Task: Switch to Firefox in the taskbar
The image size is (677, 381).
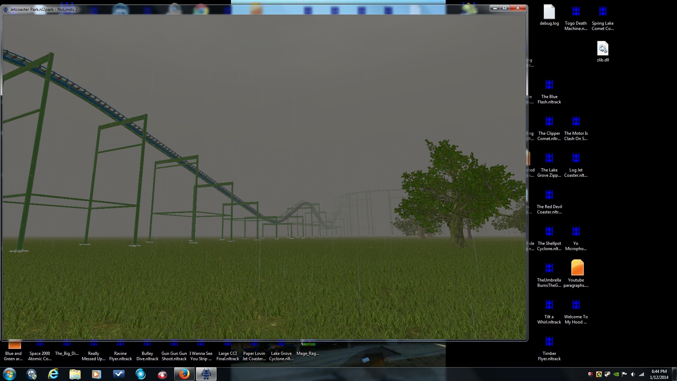Action: pos(184,374)
